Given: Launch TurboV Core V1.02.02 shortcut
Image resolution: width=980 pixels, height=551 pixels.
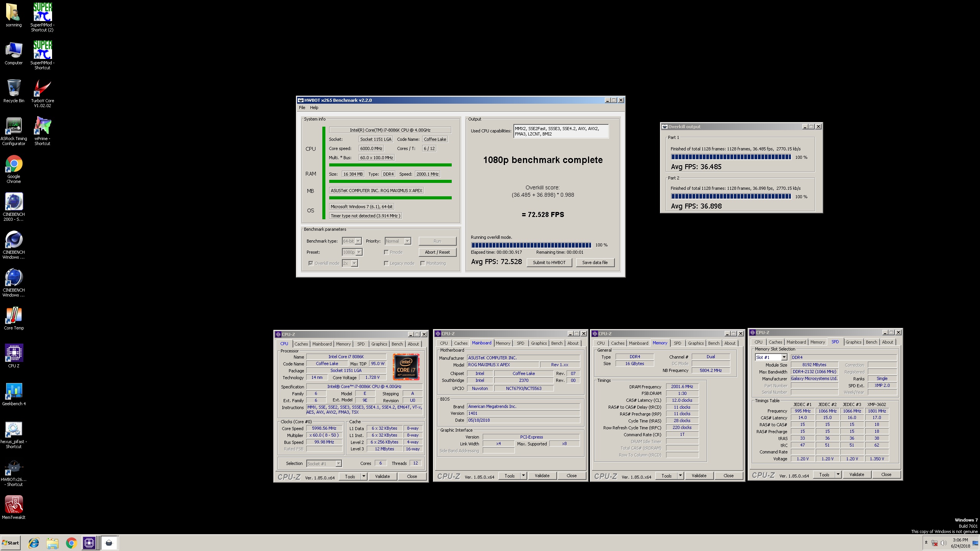Looking at the screenshot, I should point(42,94).
